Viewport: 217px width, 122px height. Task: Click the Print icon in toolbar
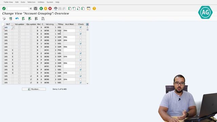tap(56, 8)
